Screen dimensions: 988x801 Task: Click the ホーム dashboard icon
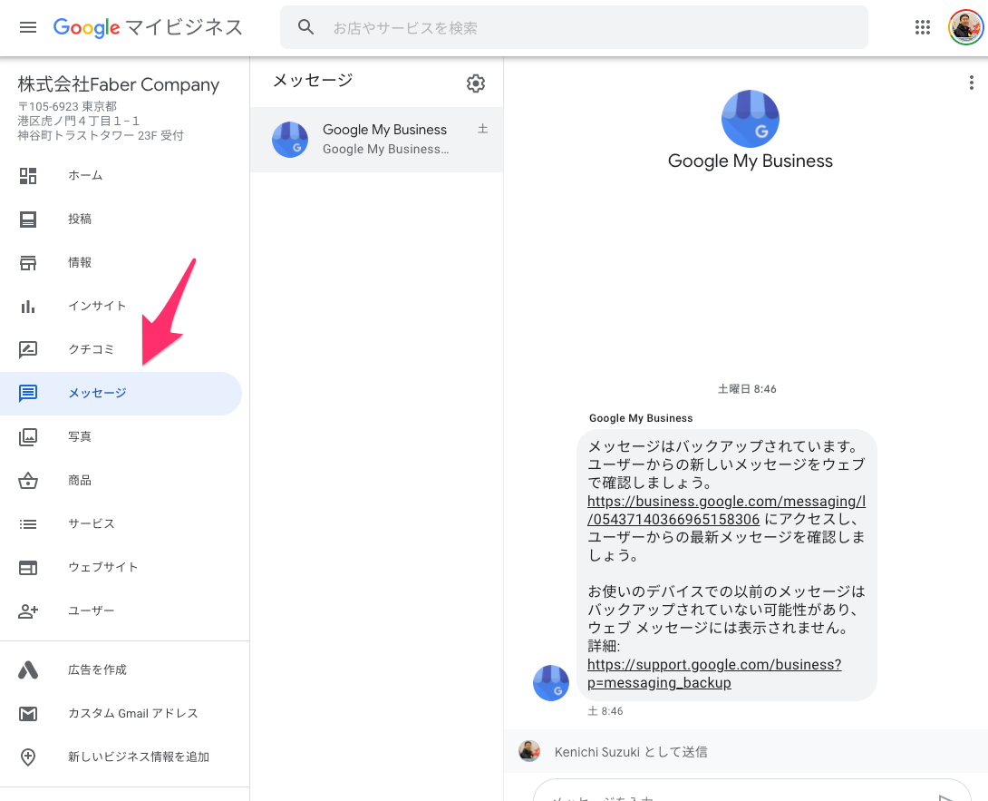pyautogui.click(x=28, y=175)
